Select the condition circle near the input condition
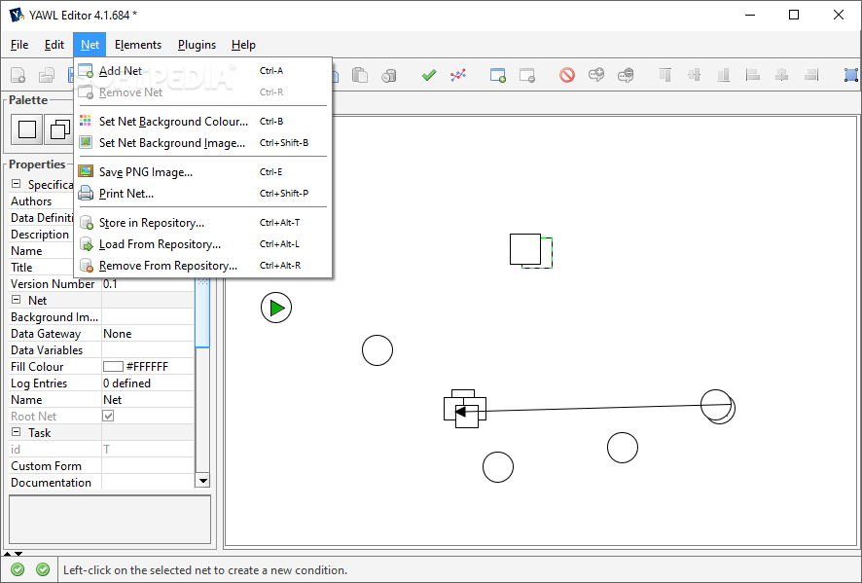The width and height of the screenshot is (862, 583). [377, 350]
